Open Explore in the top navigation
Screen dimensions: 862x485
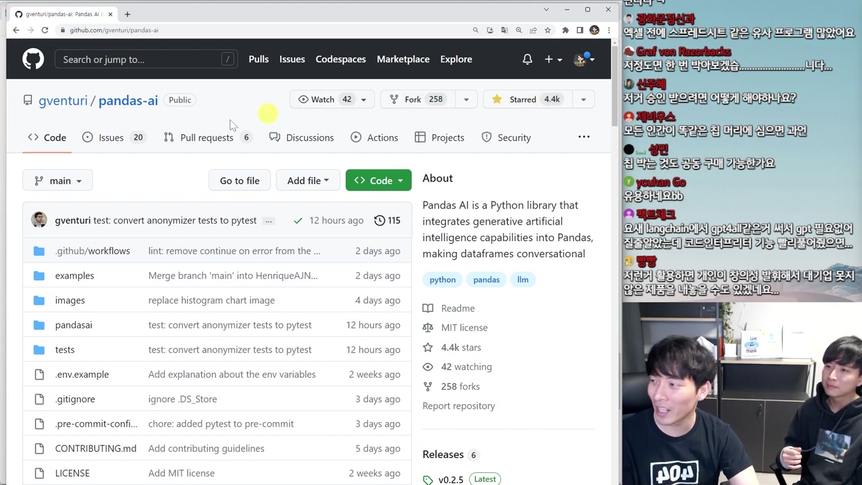[456, 59]
